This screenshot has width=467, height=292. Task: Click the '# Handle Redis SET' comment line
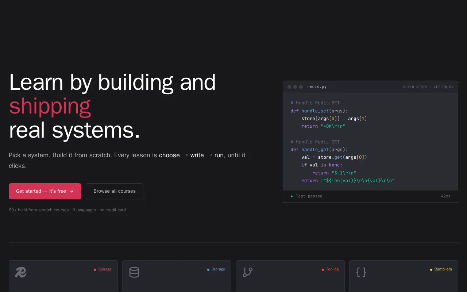click(315, 103)
